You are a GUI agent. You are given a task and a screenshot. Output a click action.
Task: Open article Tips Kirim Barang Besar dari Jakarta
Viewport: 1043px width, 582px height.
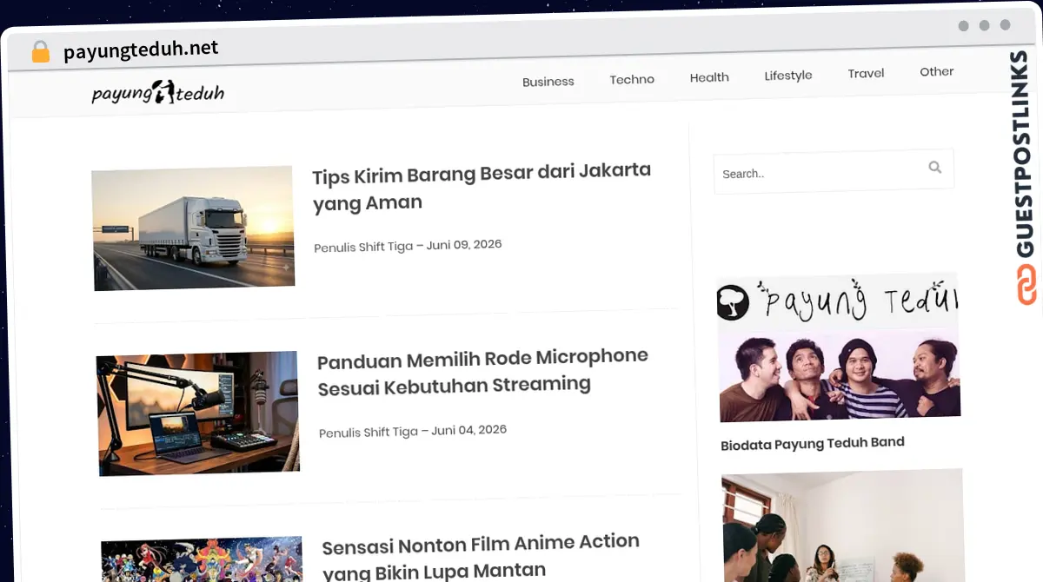[x=482, y=187]
